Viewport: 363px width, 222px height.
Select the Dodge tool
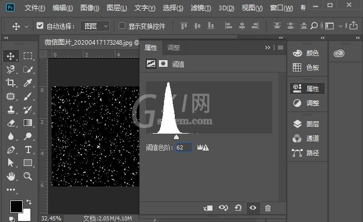click(x=28, y=136)
